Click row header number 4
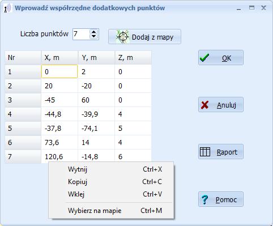The height and width of the screenshot is (226, 273). point(23,114)
